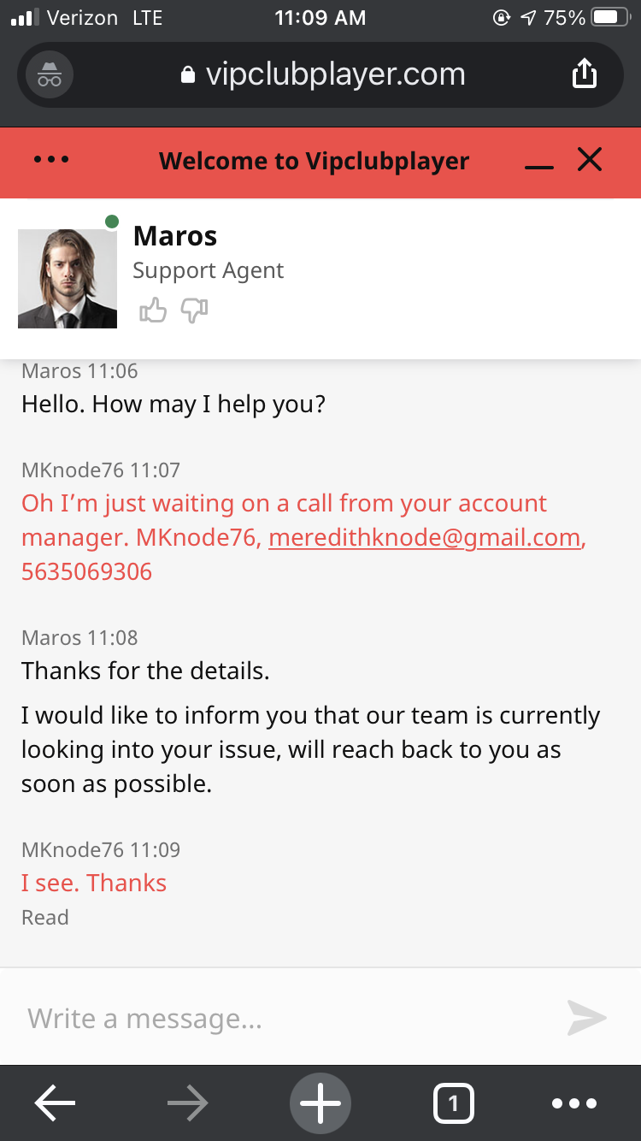
Task: Close the Vipclubplayer chat window
Action: [x=590, y=160]
